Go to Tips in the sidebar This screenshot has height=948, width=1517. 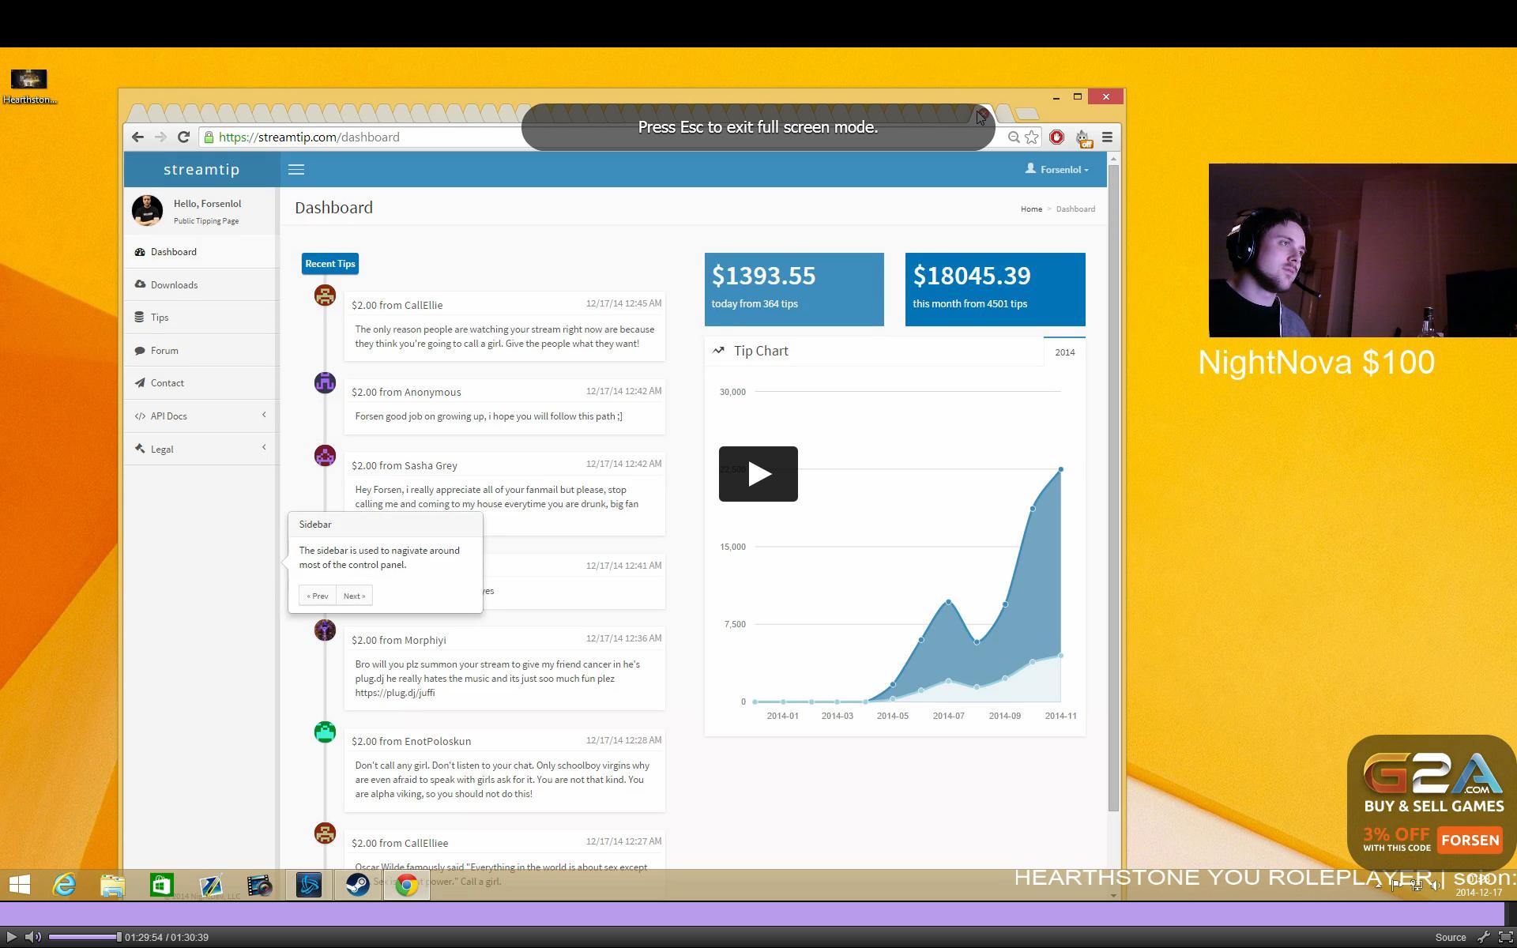coord(201,318)
